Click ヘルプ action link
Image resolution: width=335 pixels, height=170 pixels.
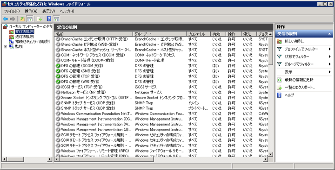click(289, 95)
